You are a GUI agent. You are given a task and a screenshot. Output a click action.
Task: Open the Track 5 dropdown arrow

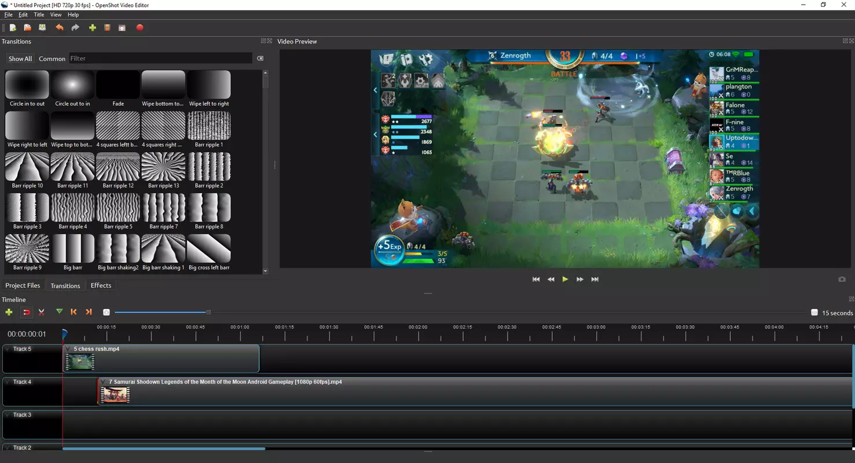click(x=7, y=349)
